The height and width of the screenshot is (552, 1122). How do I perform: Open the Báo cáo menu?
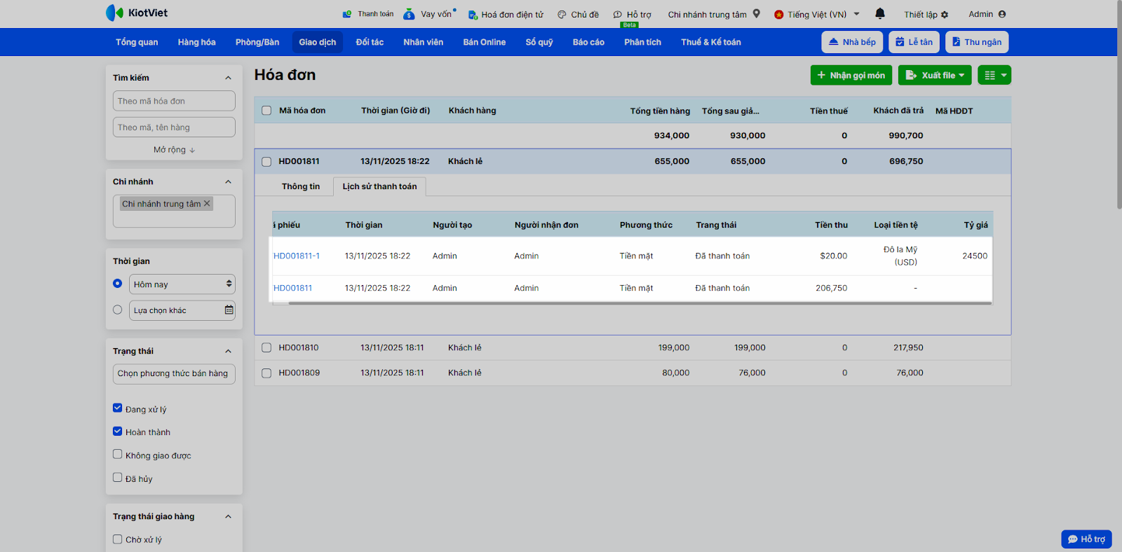(588, 42)
